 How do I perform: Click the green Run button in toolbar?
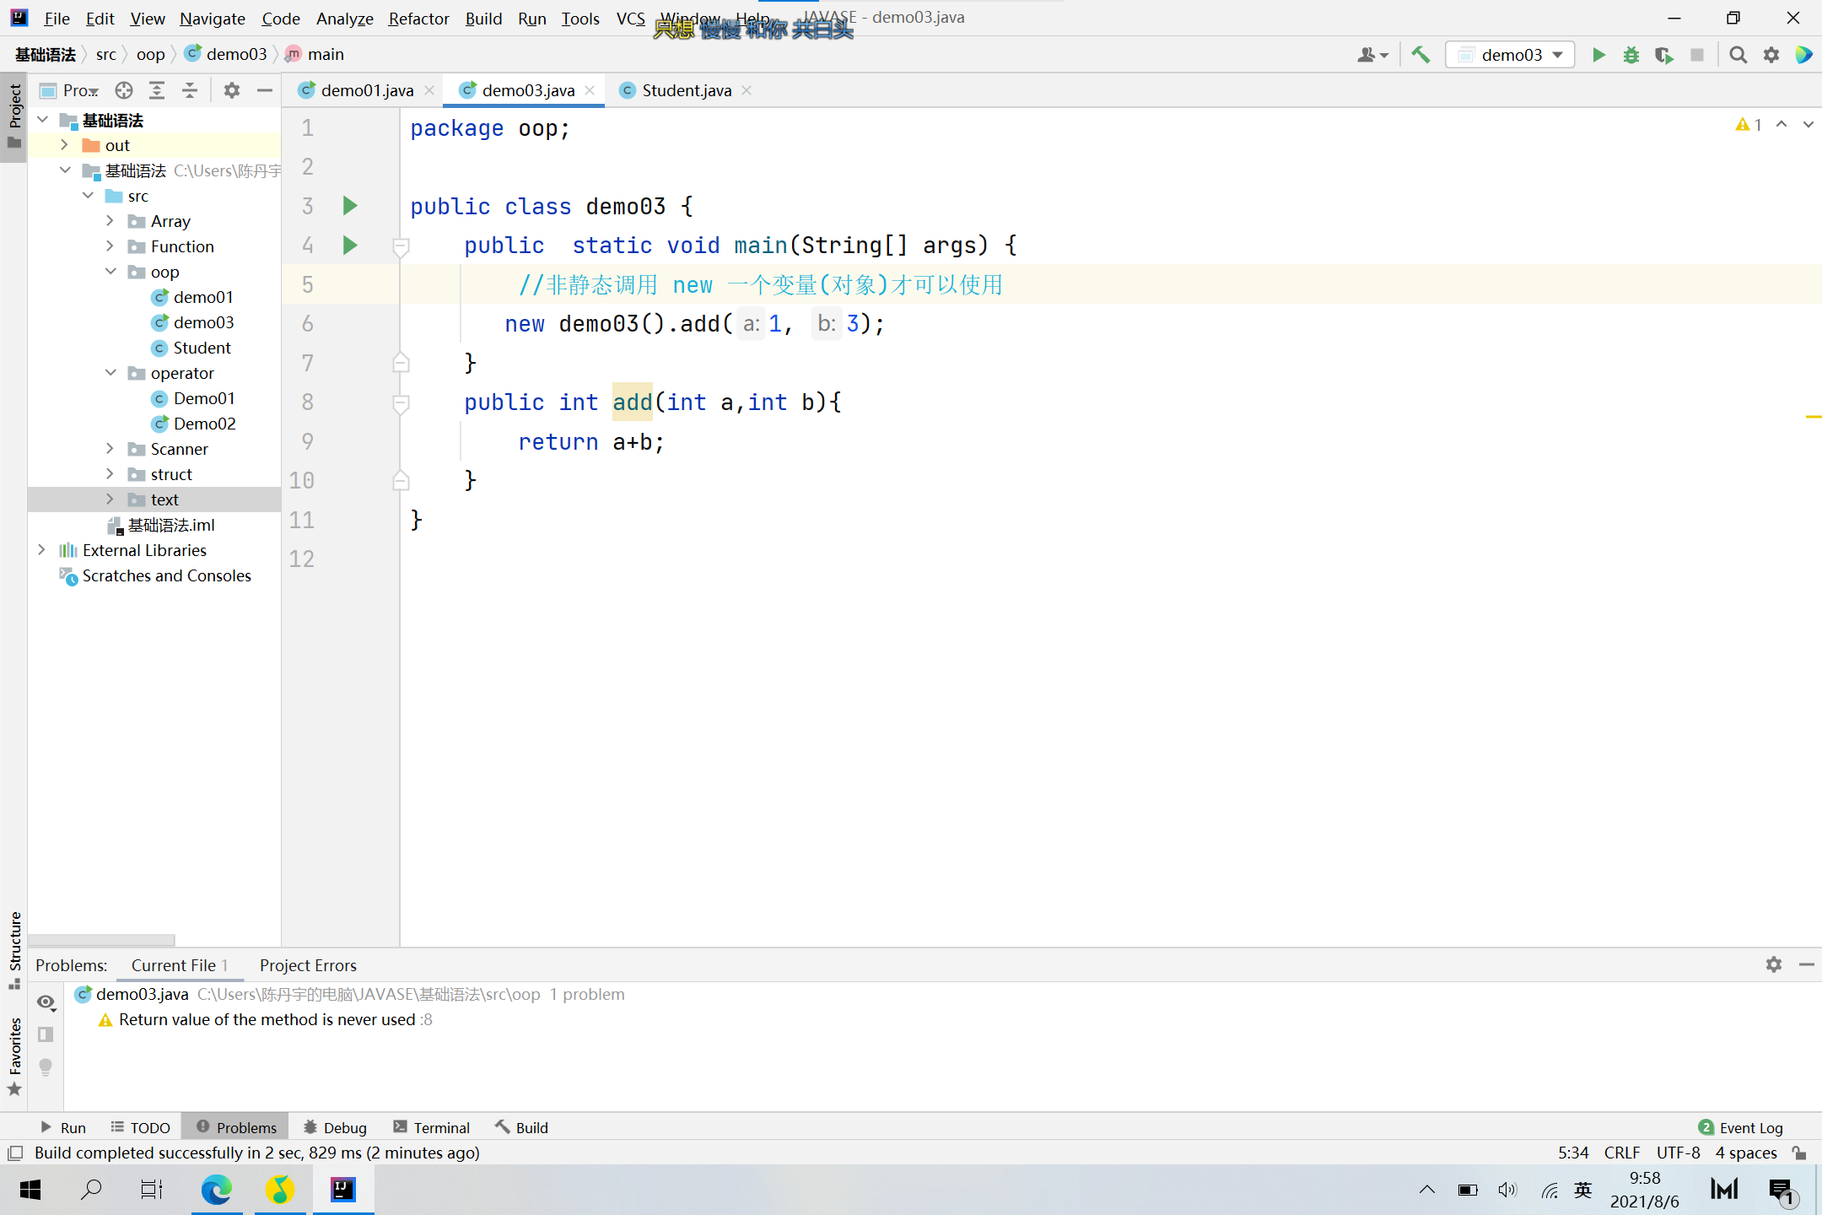click(1598, 55)
